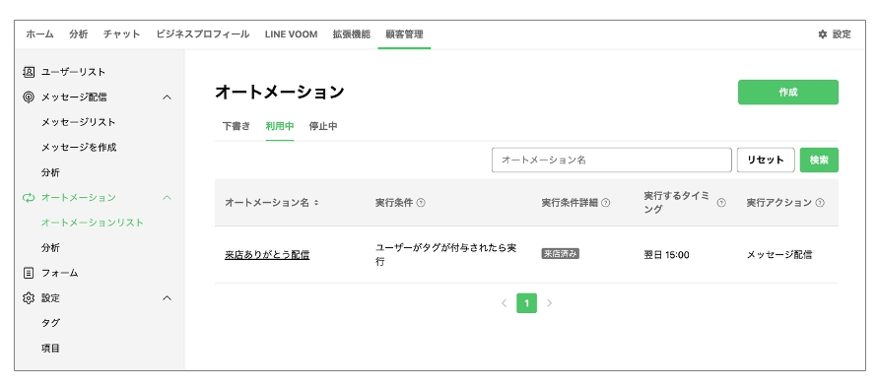Open 項目 under sidebar 設定
The width and height of the screenshot is (877, 386).
tap(50, 348)
